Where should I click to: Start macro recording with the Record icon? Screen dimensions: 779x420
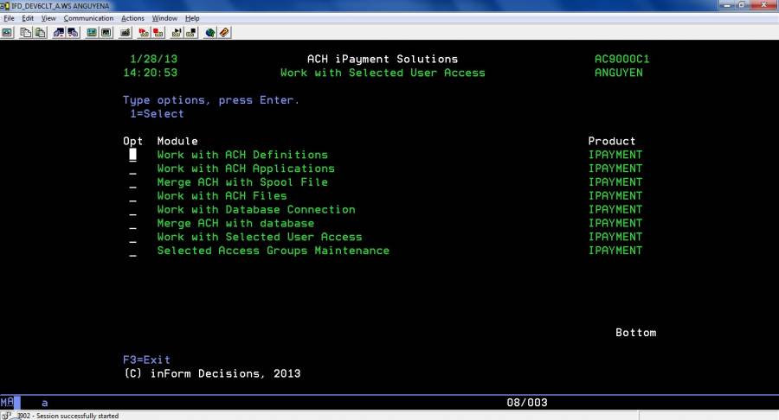144,33
